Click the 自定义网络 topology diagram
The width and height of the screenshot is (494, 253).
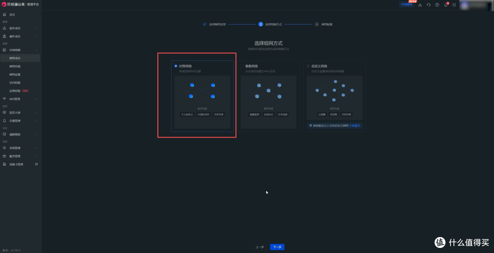click(334, 90)
